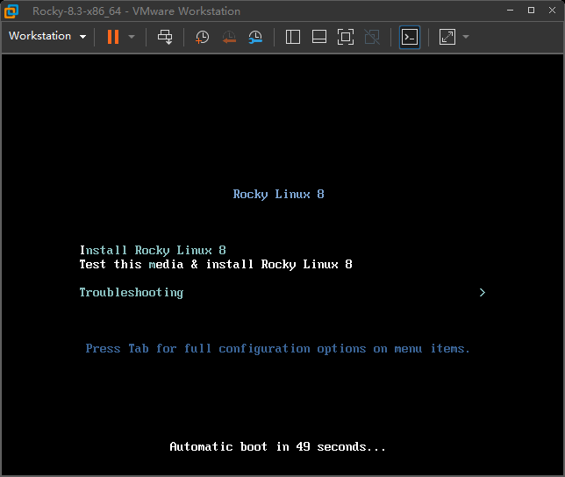Click the Press Tab configuration hint text
The width and height of the screenshot is (565, 477).
point(278,349)
